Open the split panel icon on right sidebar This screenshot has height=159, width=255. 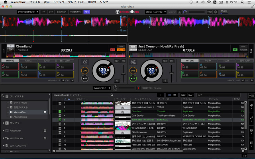point(251,143)
